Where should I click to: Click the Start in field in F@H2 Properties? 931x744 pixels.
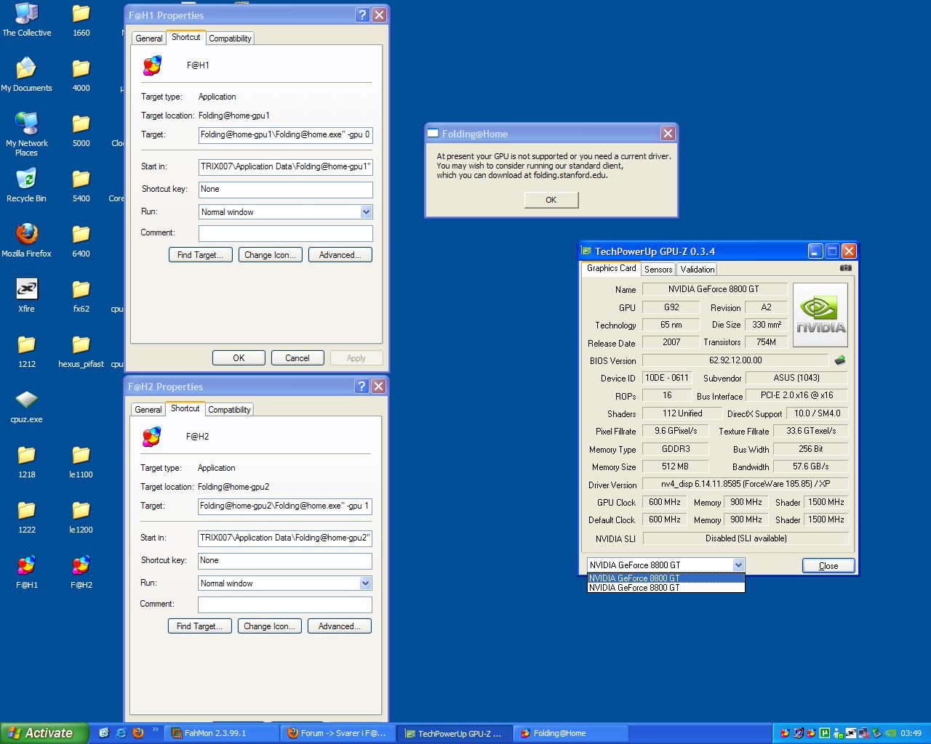point(285,538)
